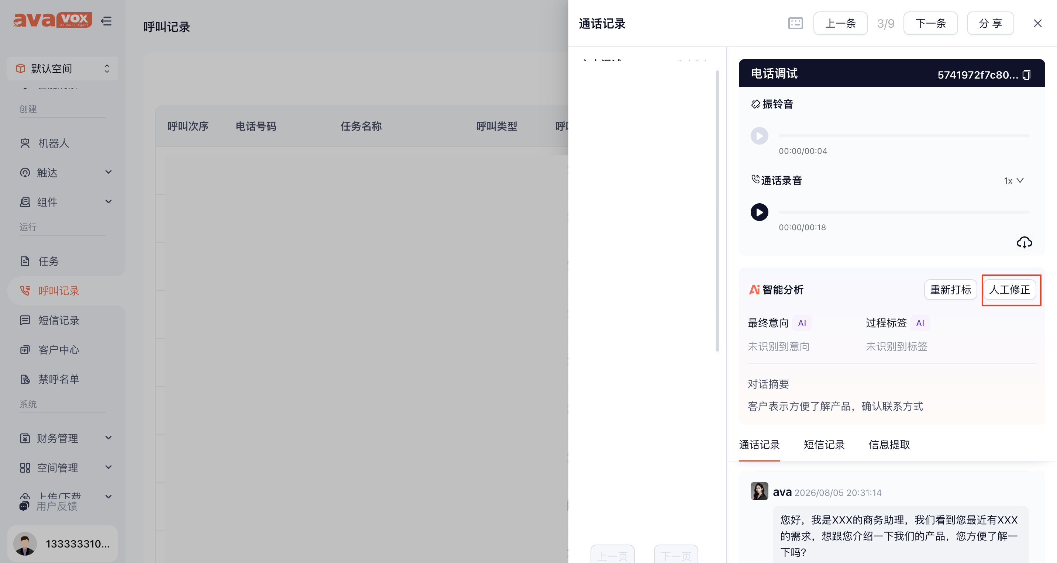Click the user avatar at sidebar bottom
This screenshot has width=1057, height=563.
click(25, 544)
